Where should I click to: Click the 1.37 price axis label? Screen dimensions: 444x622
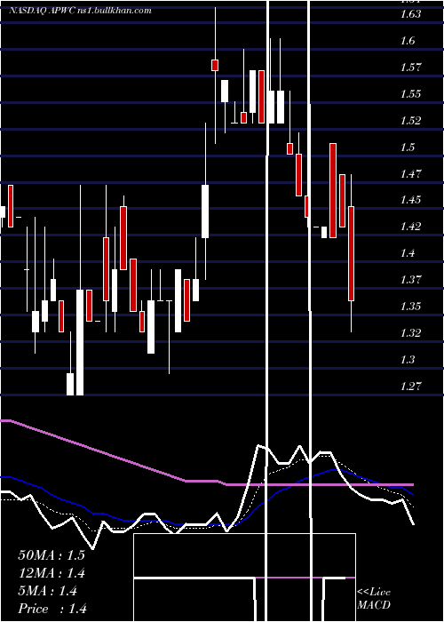(x=410, y=279)
